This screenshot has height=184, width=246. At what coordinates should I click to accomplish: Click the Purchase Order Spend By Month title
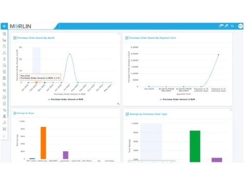(36, 38)
